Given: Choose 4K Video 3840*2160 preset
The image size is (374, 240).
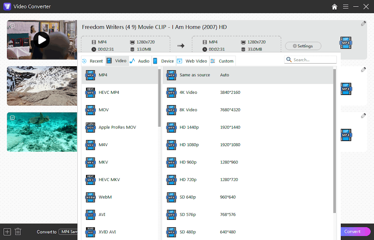Looking at the screenshot, I should point(248,92).
